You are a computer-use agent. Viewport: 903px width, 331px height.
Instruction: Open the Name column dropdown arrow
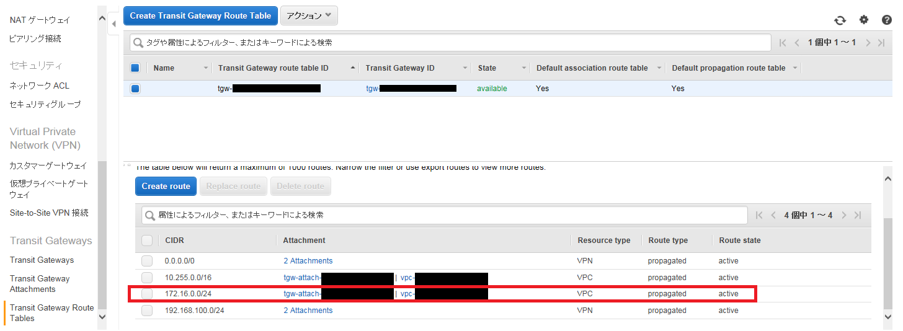pyautogui.click(x=206, y=68)
